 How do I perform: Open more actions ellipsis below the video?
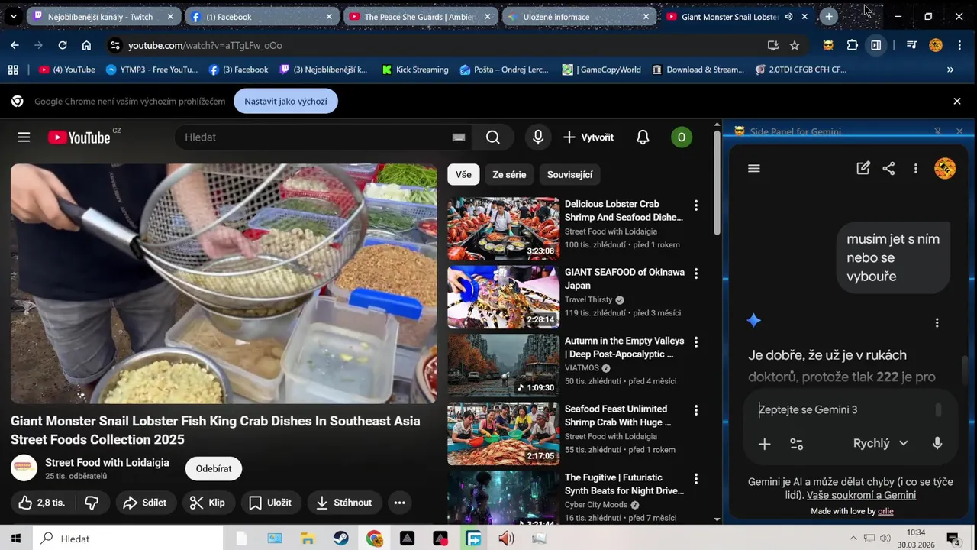coord(399,503)
